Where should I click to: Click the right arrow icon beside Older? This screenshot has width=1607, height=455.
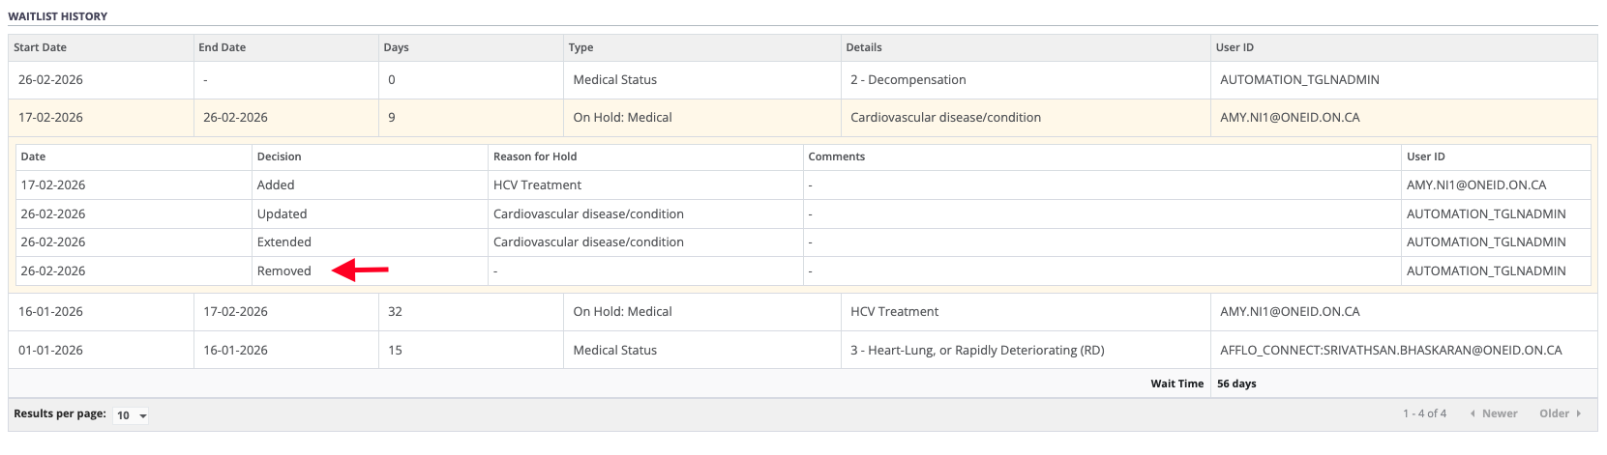(1579, 413)
